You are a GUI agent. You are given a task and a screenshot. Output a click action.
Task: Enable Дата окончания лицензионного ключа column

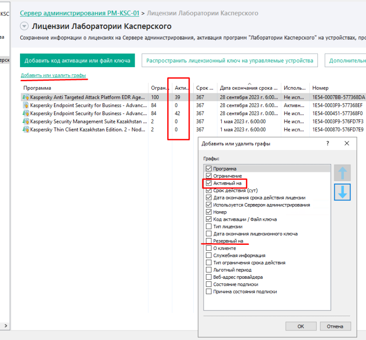tap(209, 233)
